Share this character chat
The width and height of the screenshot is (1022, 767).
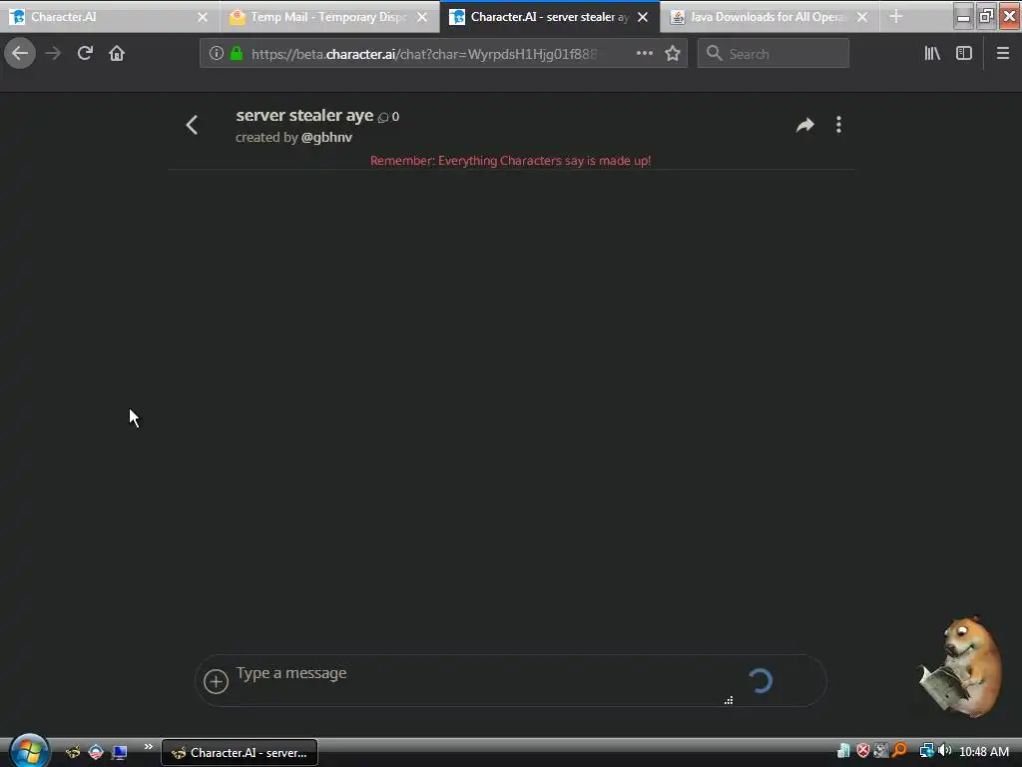805,125
